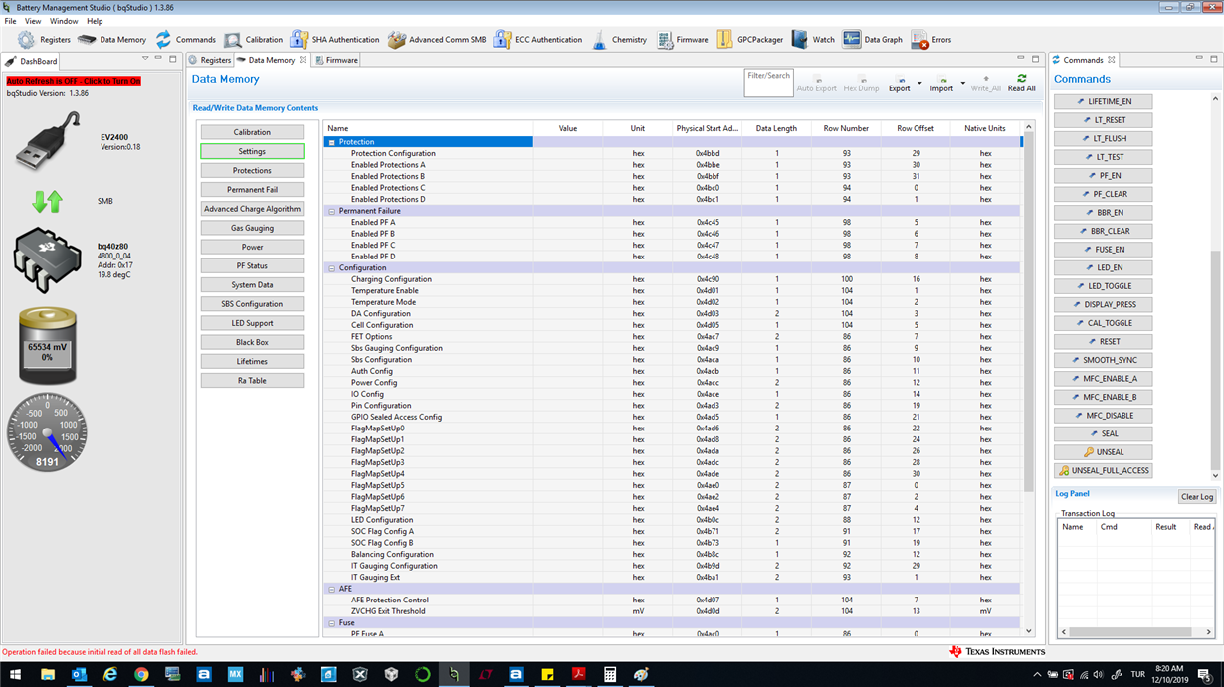Select the ZVCHG Exit Threshold row
The image size is (1224, 687).
coord(674,611)
